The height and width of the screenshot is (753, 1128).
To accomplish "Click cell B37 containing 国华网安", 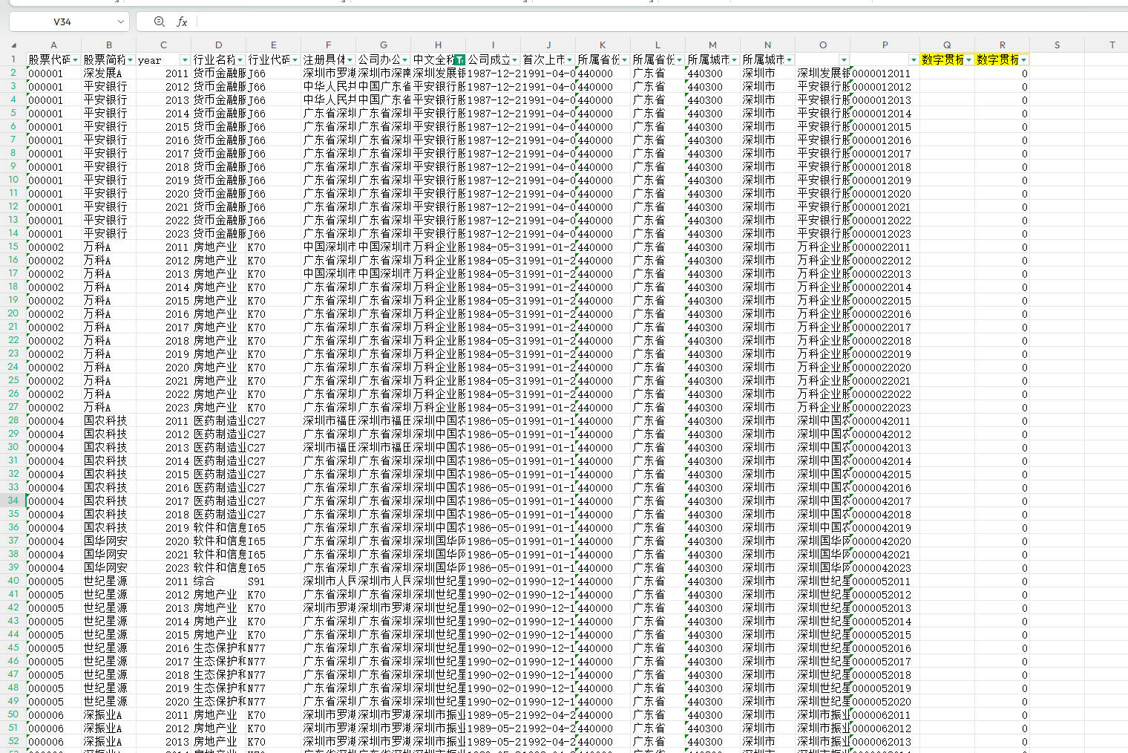I will [x=108, y=541].
